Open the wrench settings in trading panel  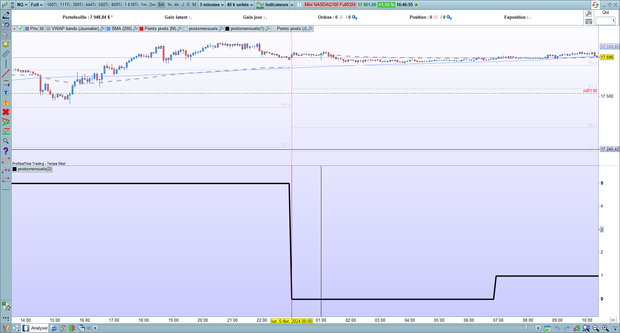tap(589, 13)
